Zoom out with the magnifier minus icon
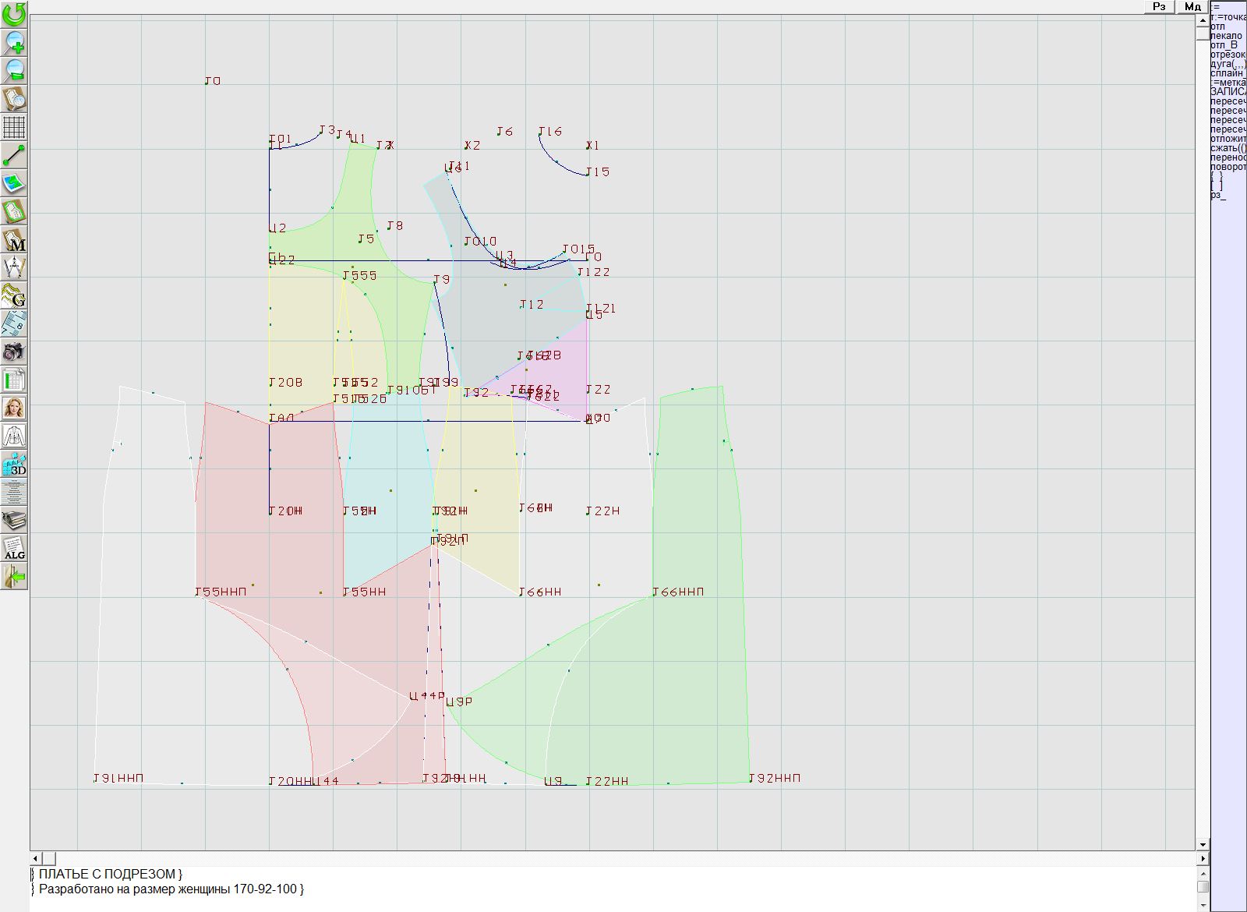This screenshot has width=1247, height=912. 14,70
